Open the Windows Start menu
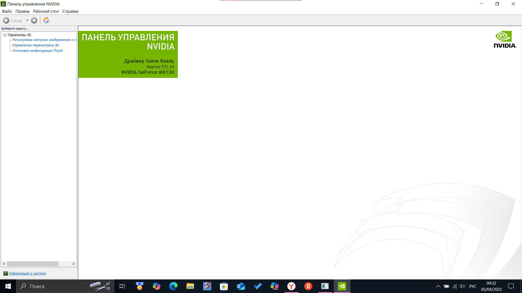The height and width of the screenshot is (293, 522). point(8,286)
